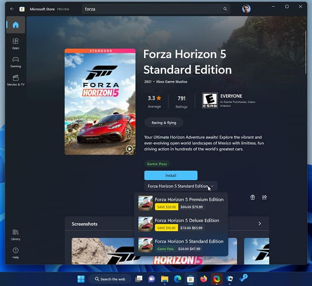Select the Home sidebar icon
The width and height of the screenshot is (312, 286).
click(x=16, y=25)
